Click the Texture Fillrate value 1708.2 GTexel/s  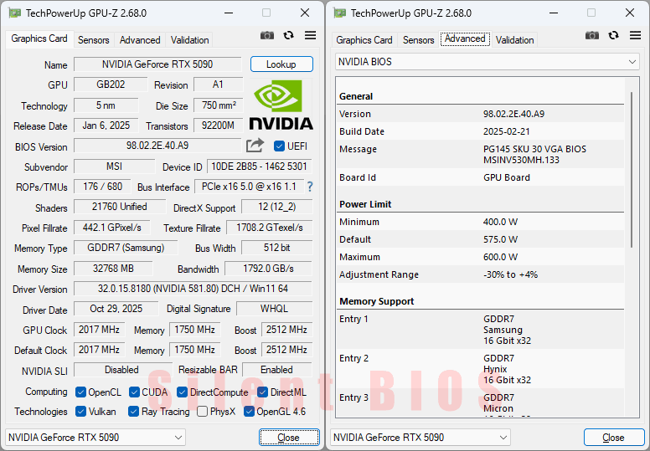tap(270, 228)
